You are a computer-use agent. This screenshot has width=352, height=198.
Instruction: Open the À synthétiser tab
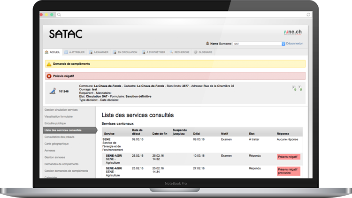pyautogui.click(x=153, y=52)
